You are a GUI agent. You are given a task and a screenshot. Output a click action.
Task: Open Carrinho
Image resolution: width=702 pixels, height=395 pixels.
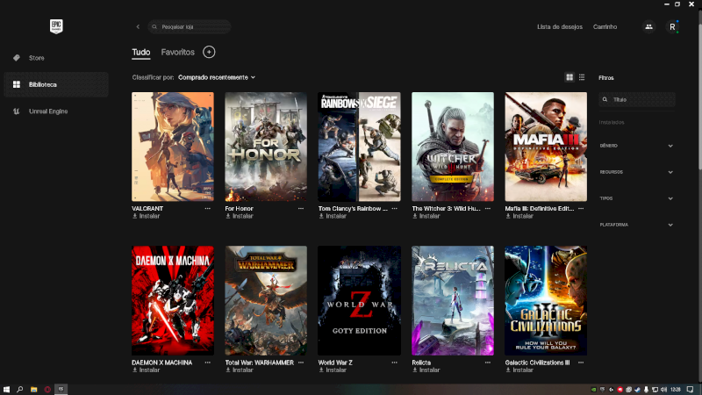(x=605, y=27)
